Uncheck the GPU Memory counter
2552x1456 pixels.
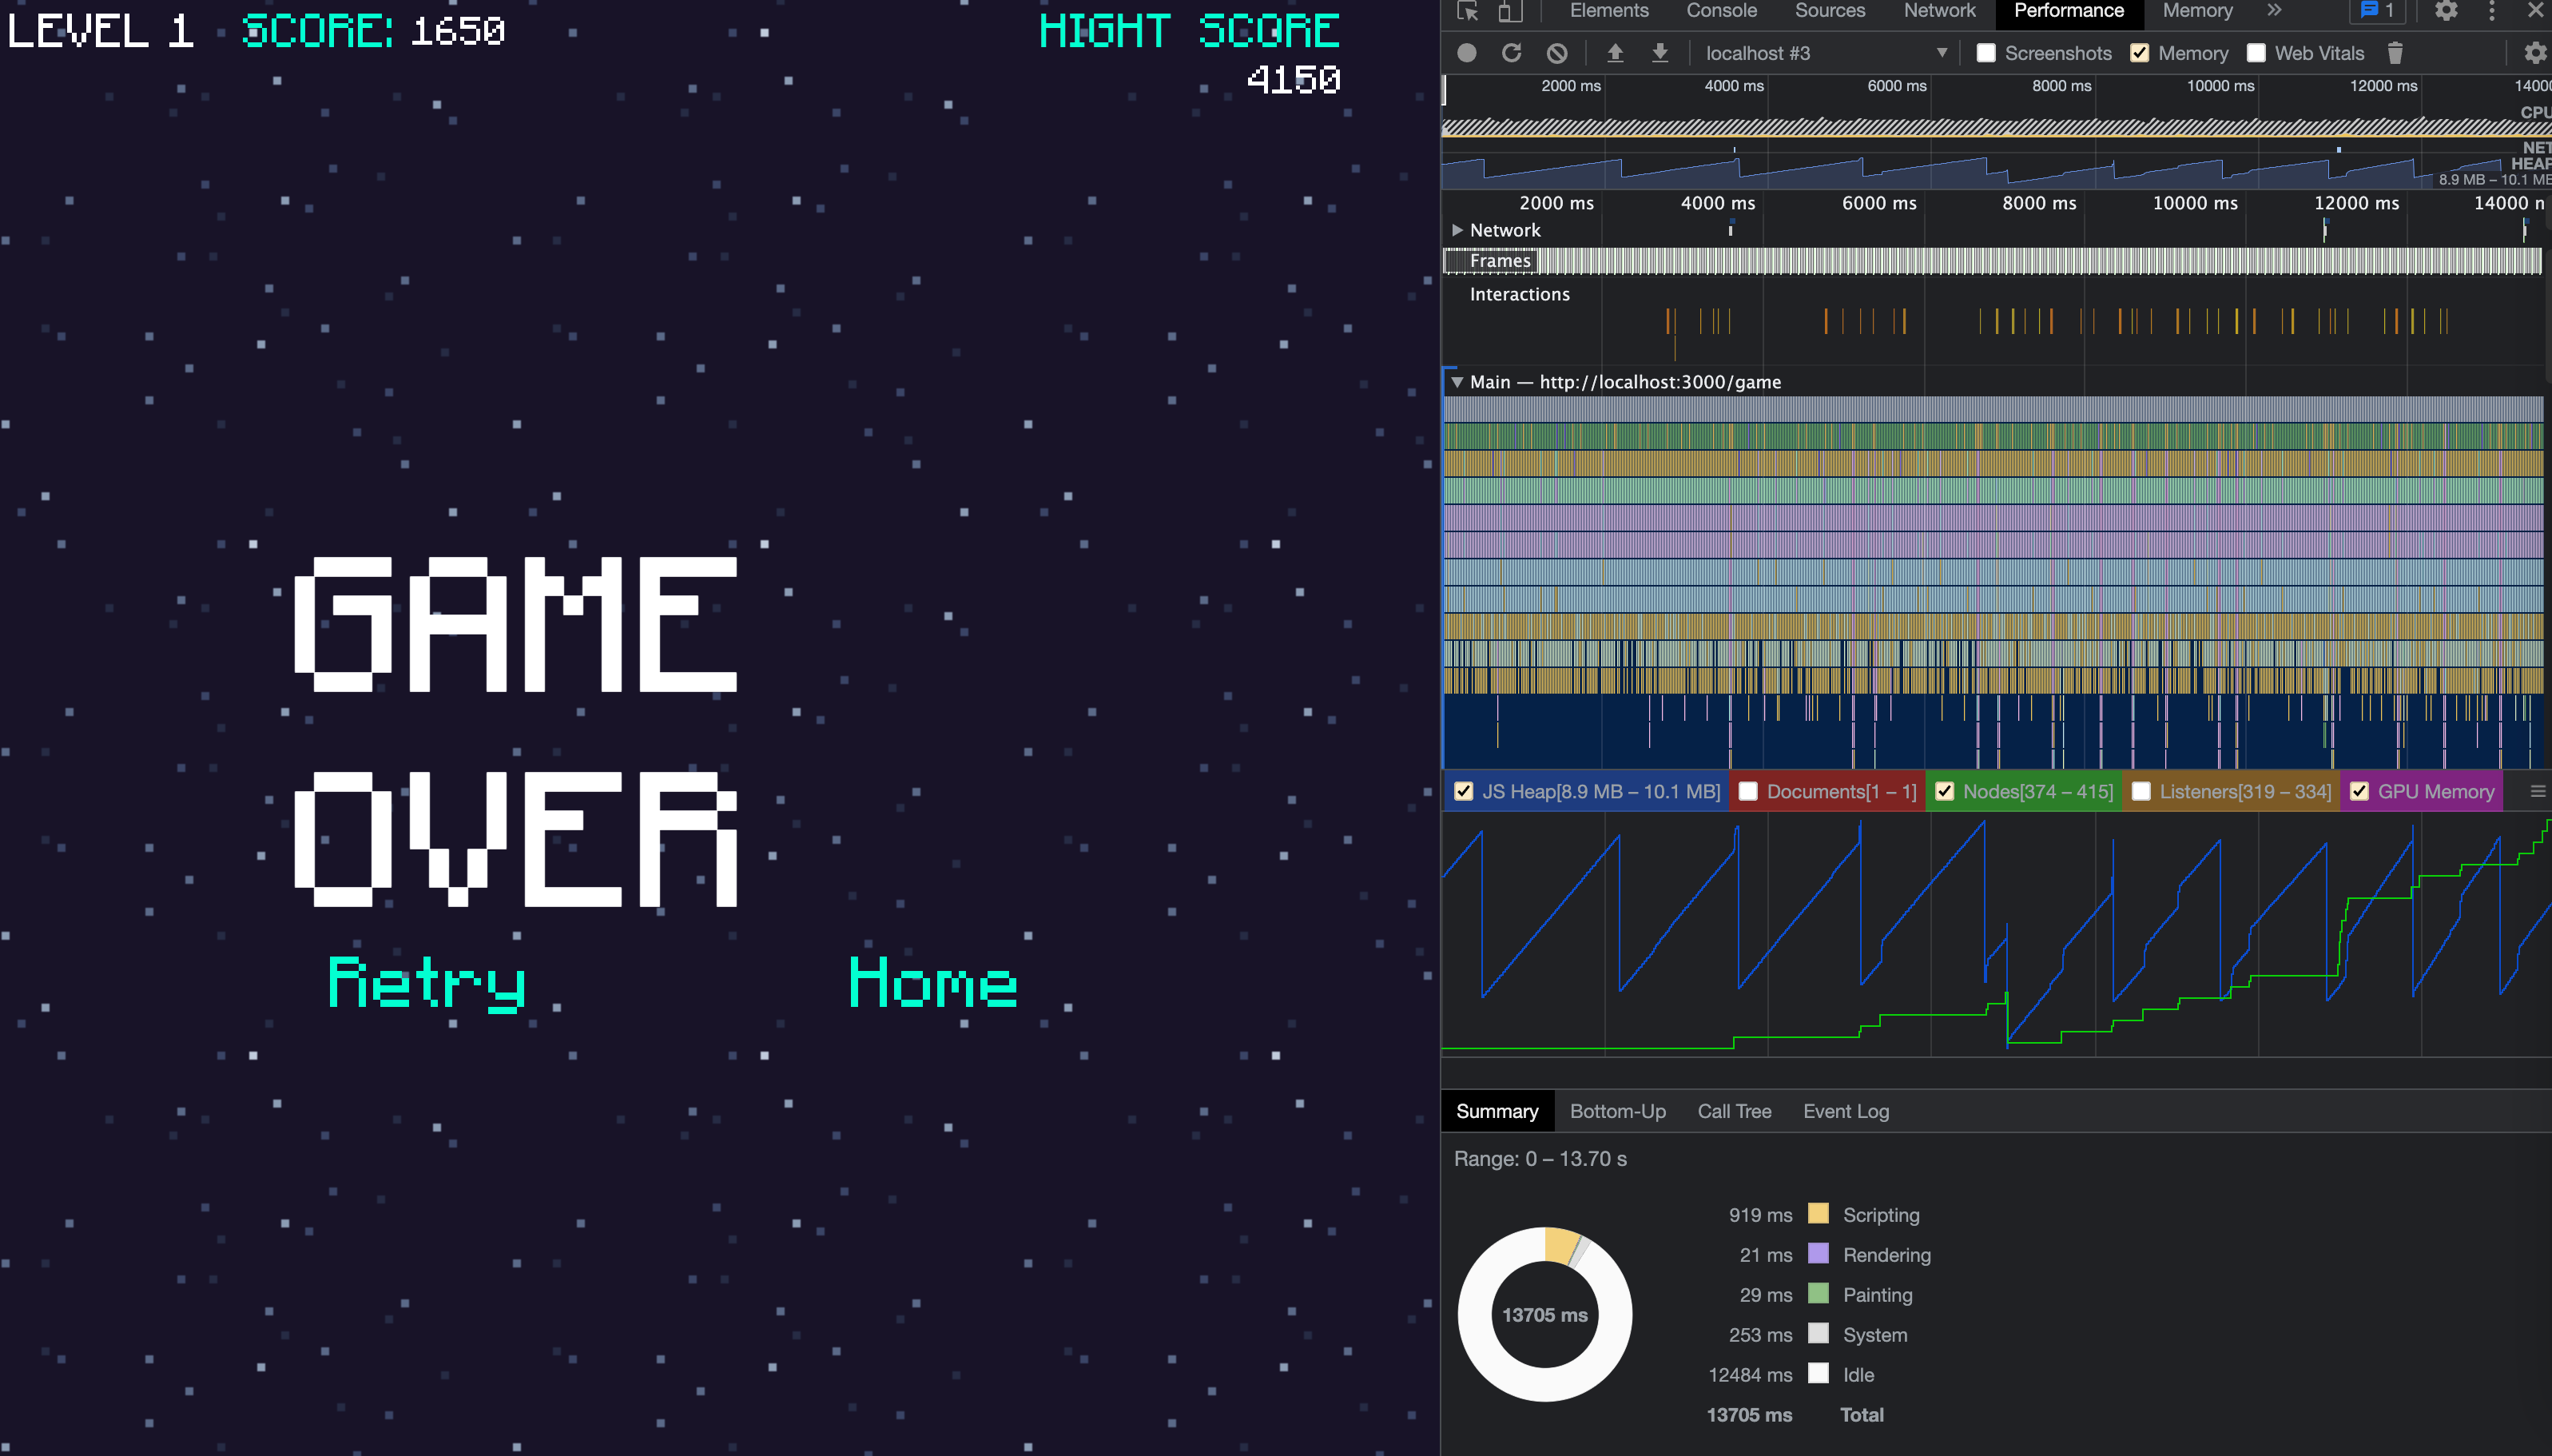[x=2362, y=791]
